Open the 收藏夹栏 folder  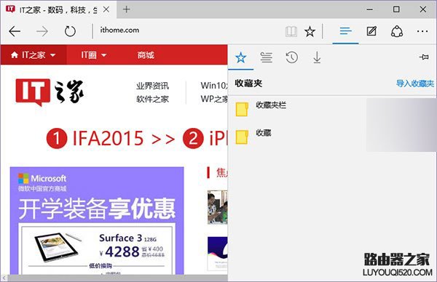point(297,109)
